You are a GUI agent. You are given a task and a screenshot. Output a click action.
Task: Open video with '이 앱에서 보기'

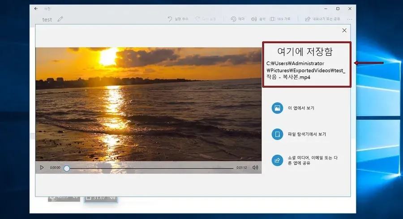coord(293,108)
